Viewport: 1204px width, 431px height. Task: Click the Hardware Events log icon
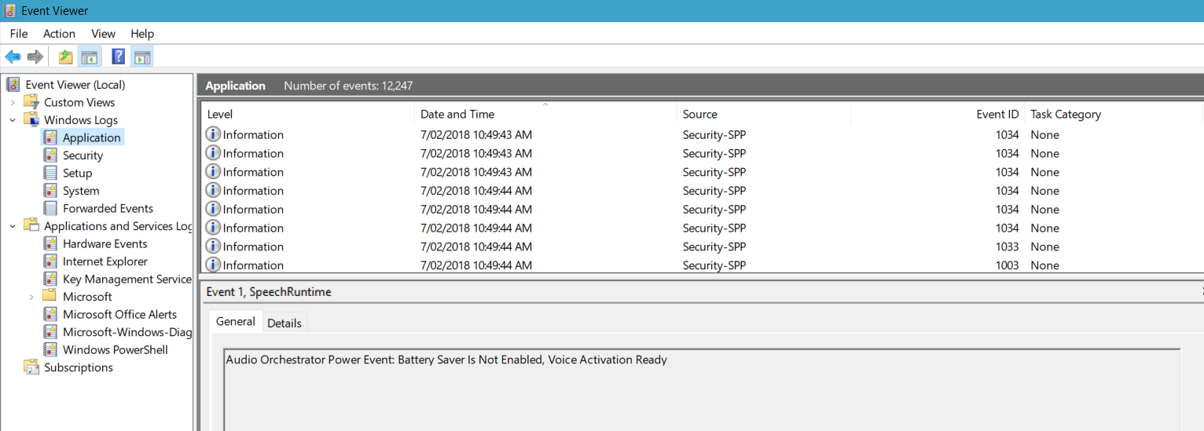50,243
